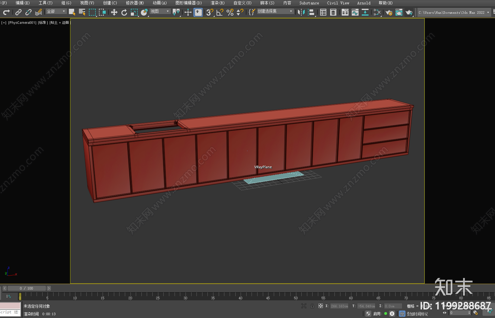Image resolution: width=495 pixels, height=318 pixels.
Task: Toggle the Selection Lock padlock icon
Action: (312, 306)
